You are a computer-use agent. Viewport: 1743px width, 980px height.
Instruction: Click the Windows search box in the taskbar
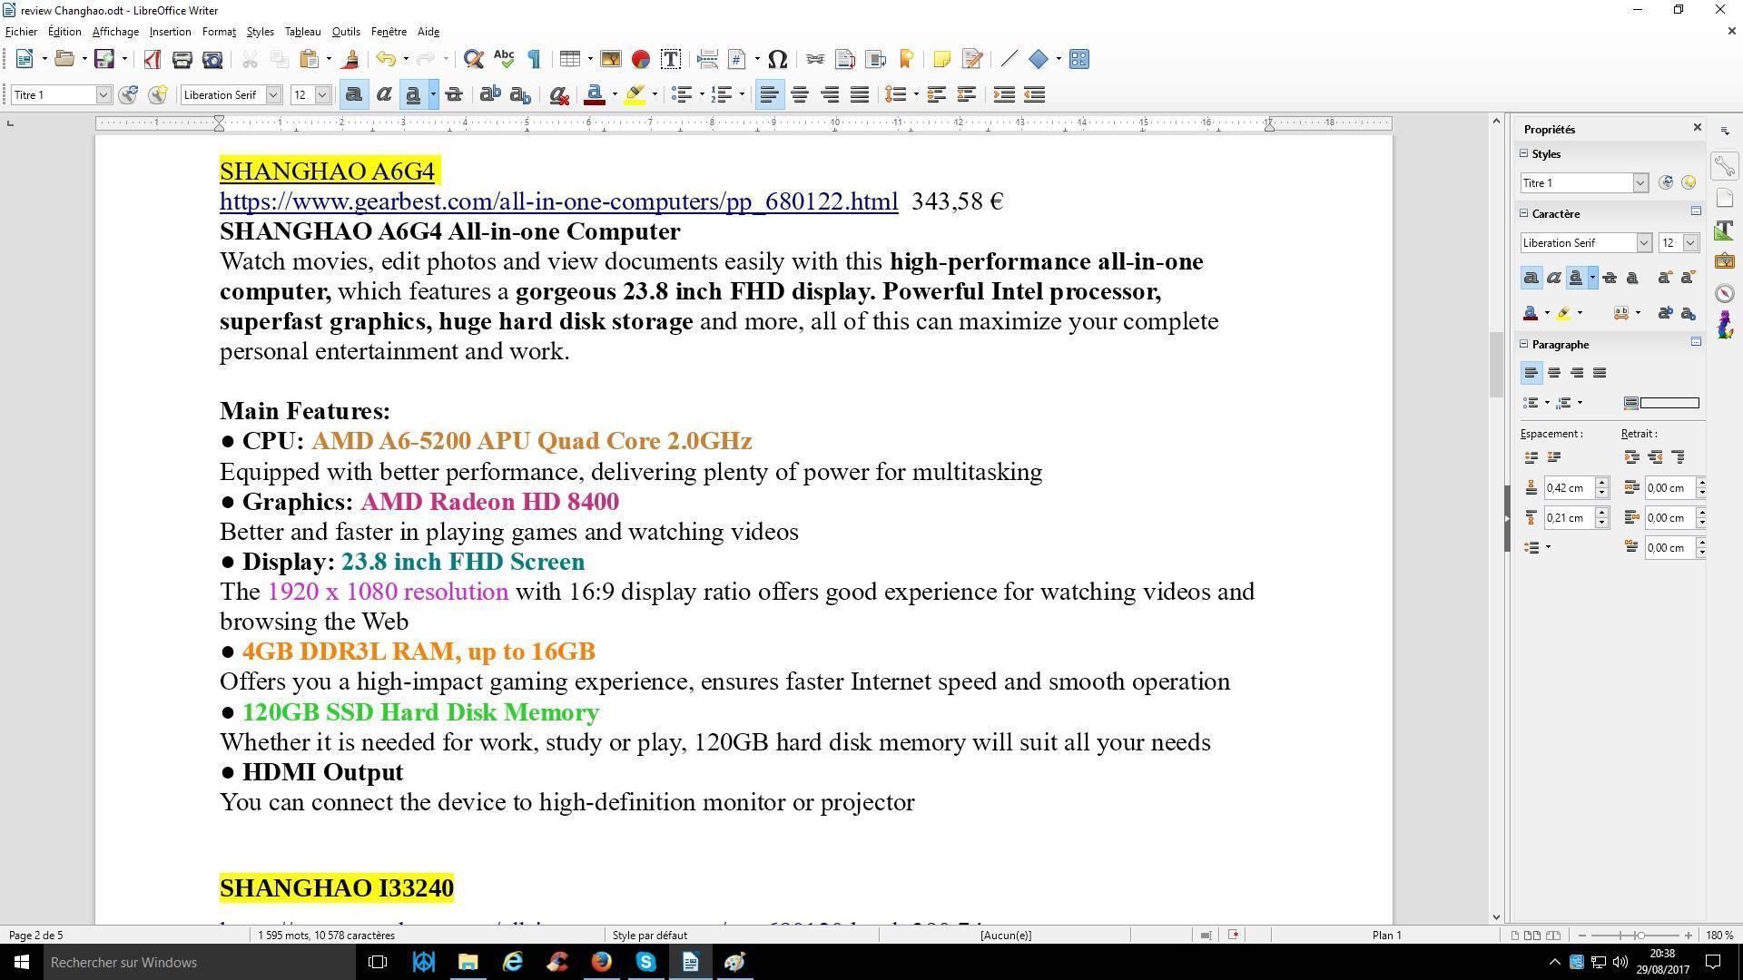click(182, 963)
